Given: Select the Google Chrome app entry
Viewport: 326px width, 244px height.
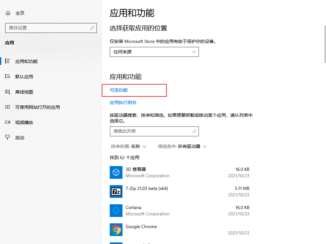Looking at the screenshot, I should point(180,229).
